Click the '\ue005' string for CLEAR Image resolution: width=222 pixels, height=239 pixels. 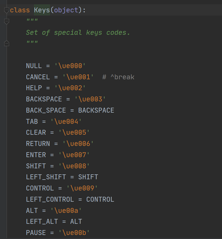(74, 132)
